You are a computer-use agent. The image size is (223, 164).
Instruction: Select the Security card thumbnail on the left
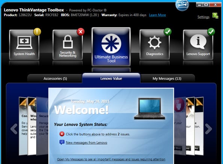(42, 126)
